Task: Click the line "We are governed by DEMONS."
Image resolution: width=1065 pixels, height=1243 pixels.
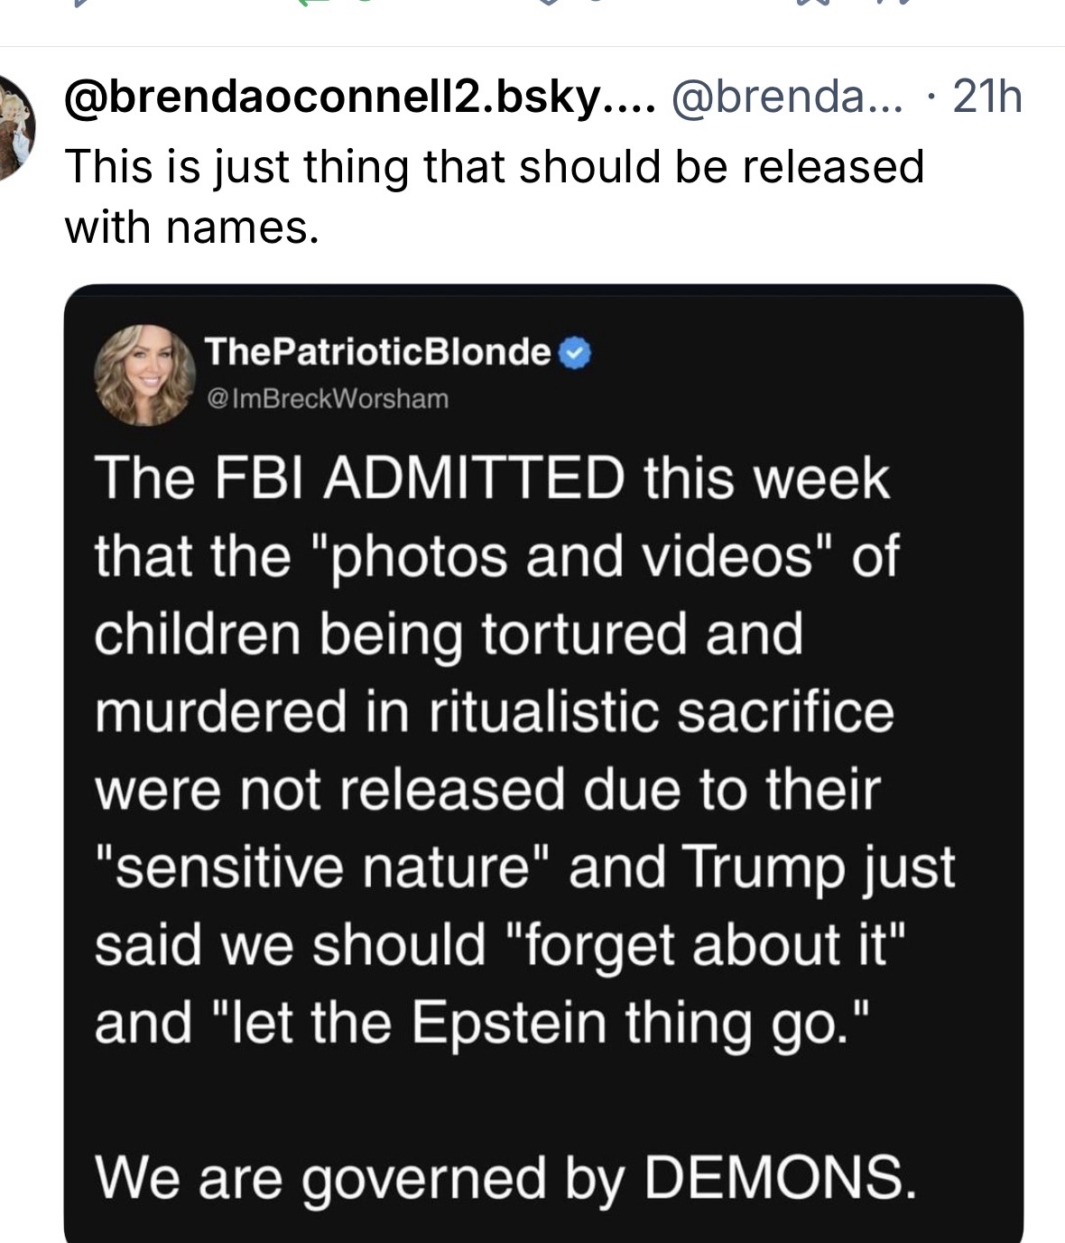Action: [504, 1177]
